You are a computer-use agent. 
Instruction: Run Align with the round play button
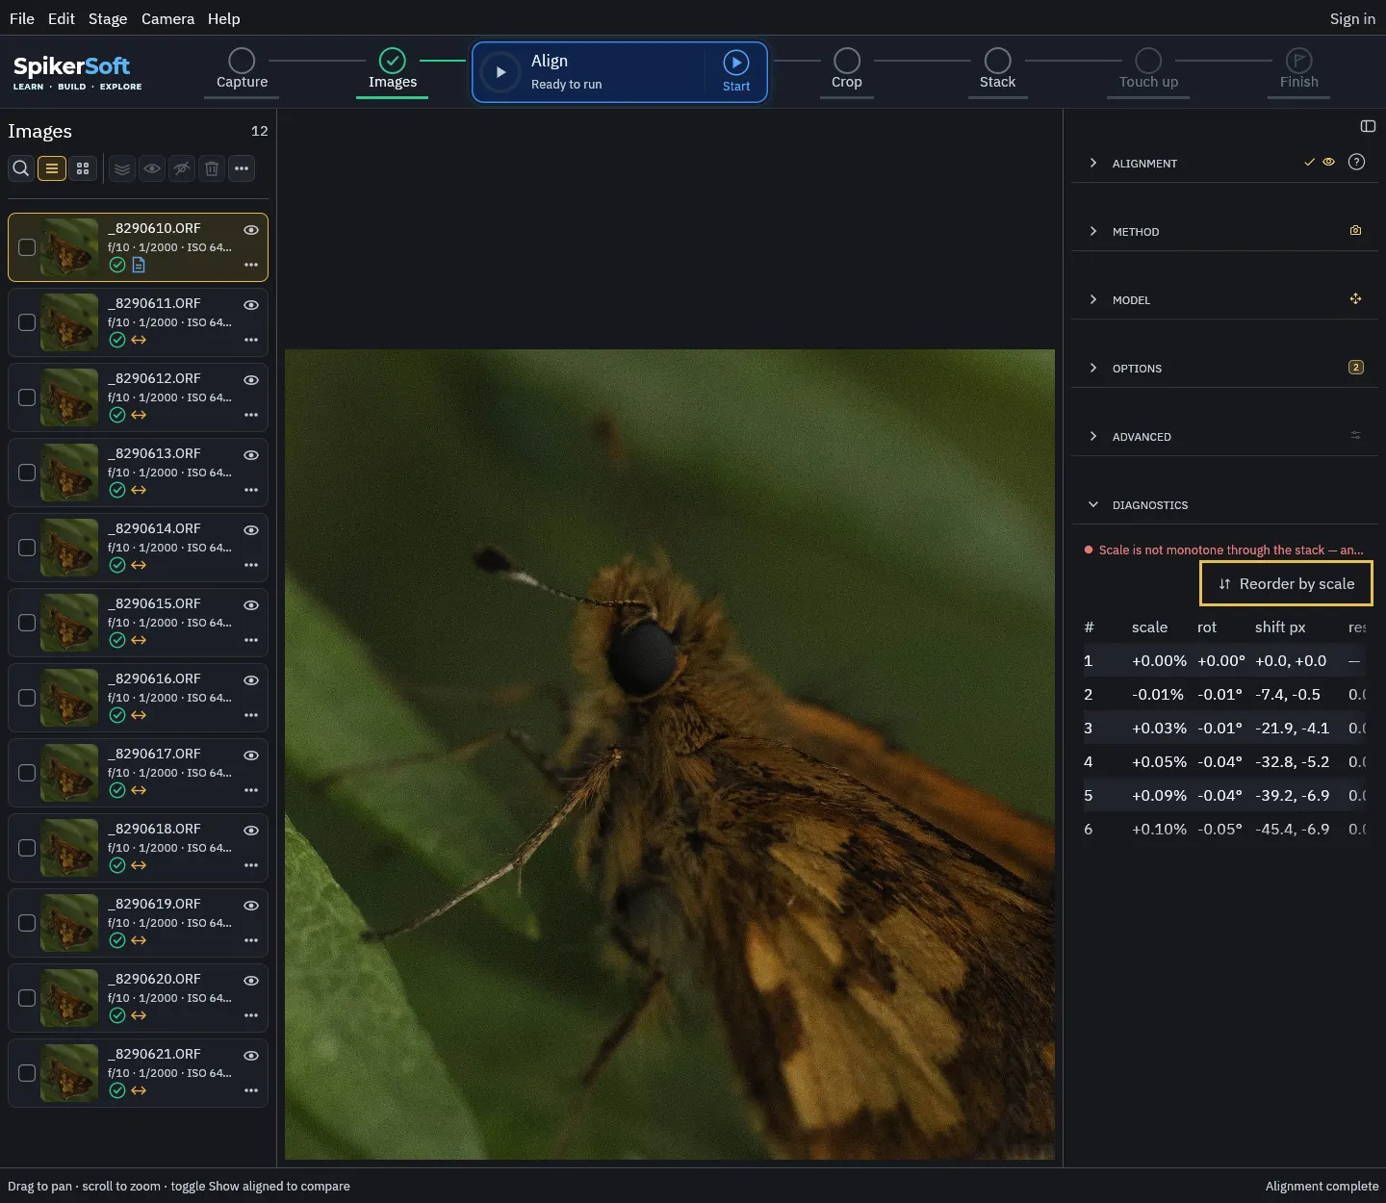click(x=500, y=72)
